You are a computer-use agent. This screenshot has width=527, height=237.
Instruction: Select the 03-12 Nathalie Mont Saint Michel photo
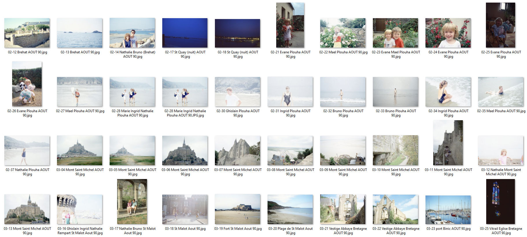pos(501,150)
